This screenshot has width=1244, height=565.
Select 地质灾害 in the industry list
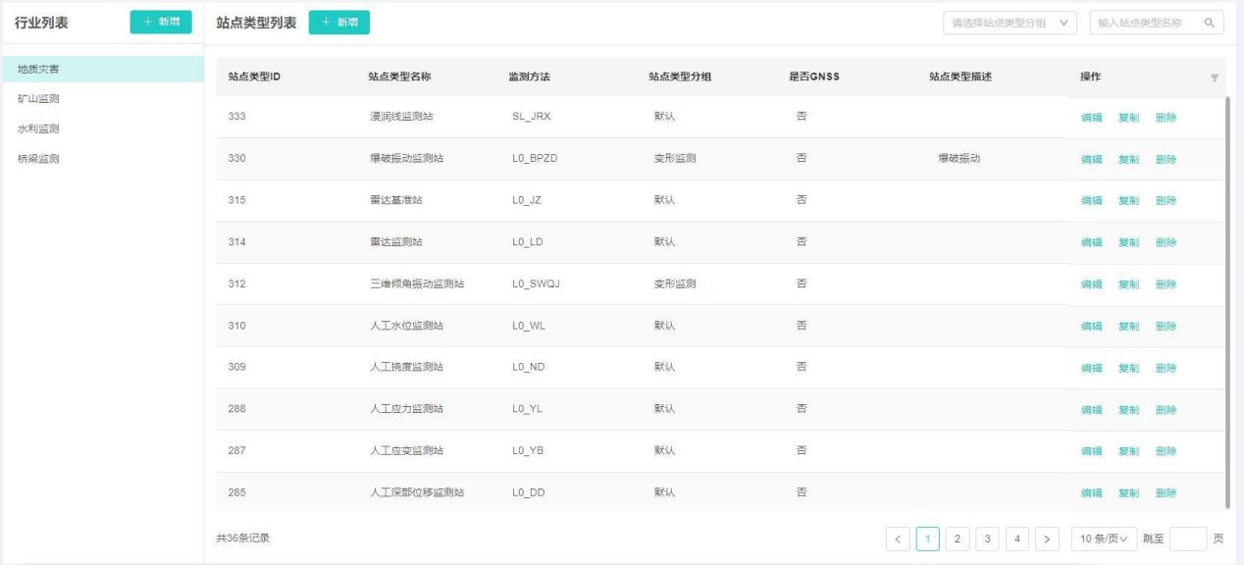click(39, 69)
